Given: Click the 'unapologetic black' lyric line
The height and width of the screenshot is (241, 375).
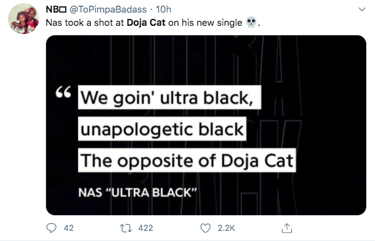Looking at the screenshot, I should 162,129.
